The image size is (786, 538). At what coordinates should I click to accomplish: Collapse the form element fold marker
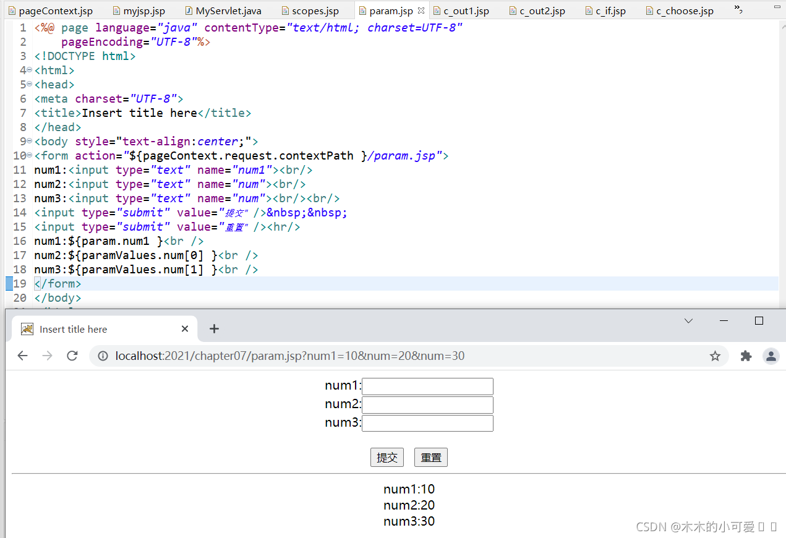click(28, 155)
